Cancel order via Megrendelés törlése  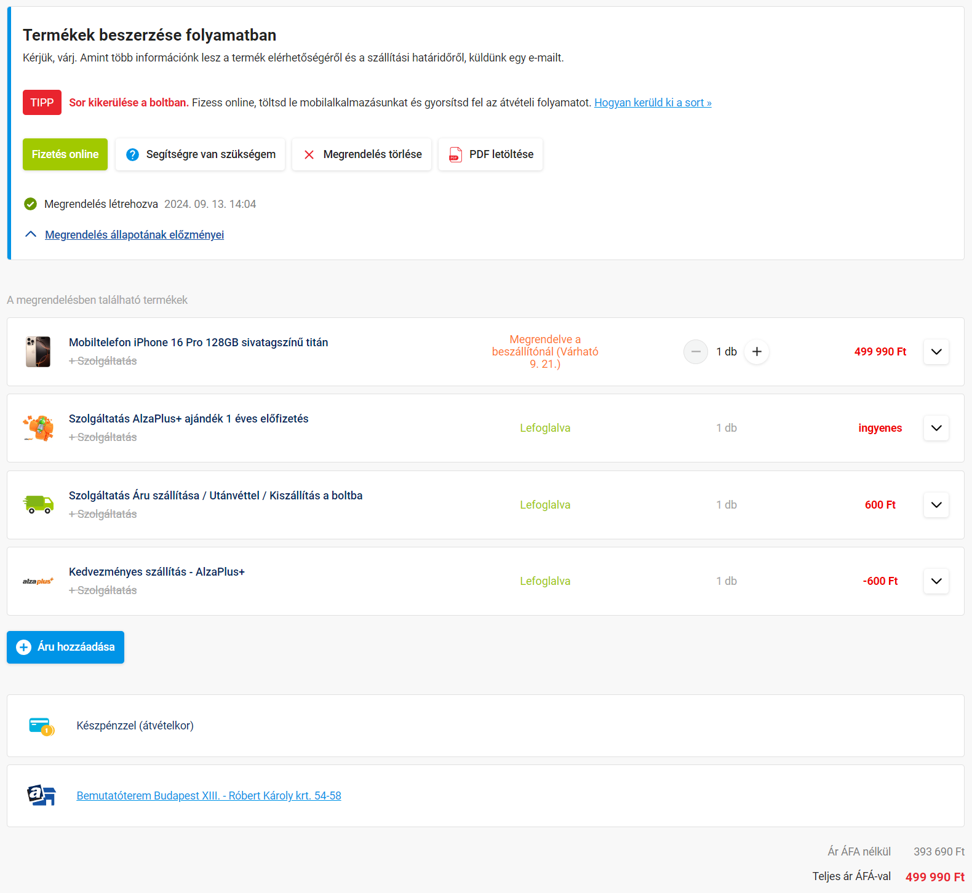point(362,154)
